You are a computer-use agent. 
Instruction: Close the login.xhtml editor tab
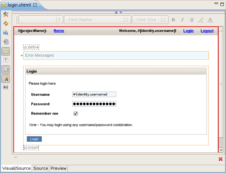(x=35, y=5)
